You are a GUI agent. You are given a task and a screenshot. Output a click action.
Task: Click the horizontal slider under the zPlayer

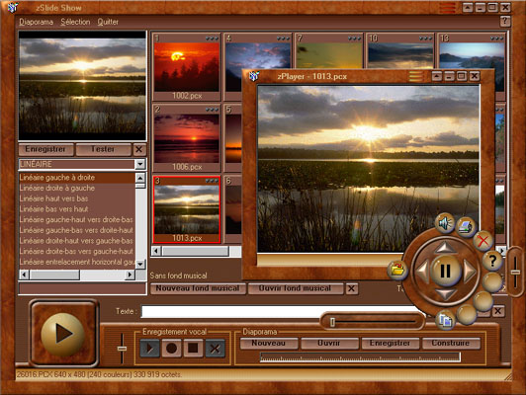pyautogui.click(x=373, y=322)
